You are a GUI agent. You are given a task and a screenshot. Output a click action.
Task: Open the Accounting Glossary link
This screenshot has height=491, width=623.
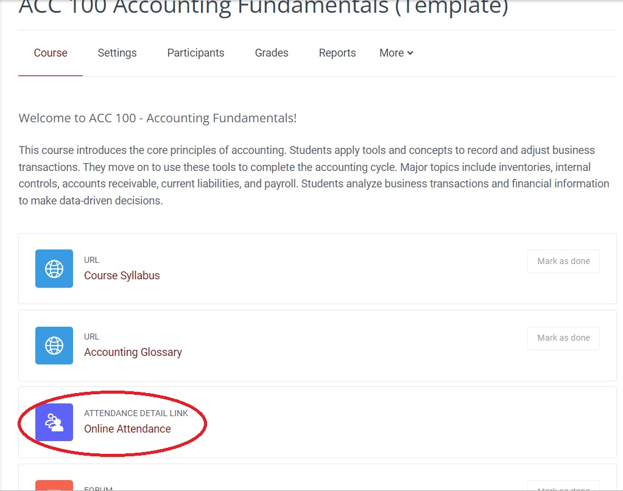point(133,352)
